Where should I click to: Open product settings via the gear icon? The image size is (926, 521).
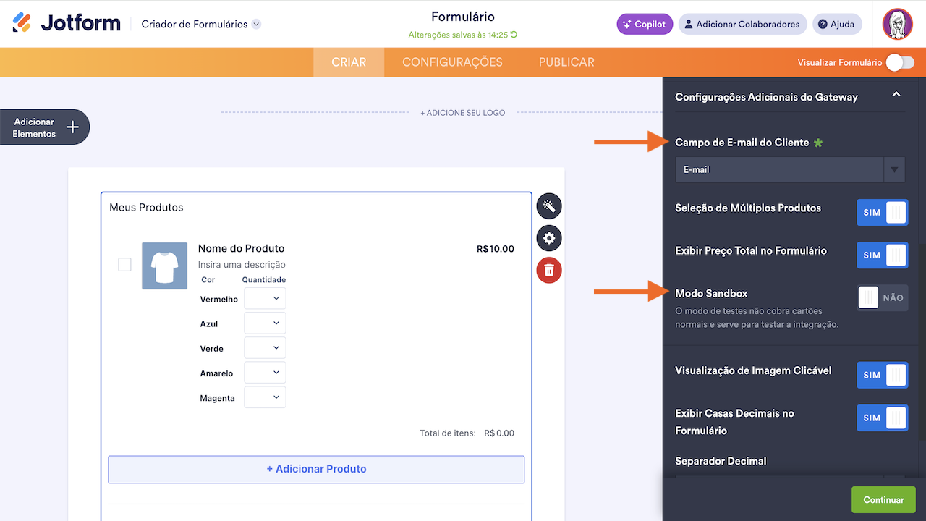[x=548, y=238]
